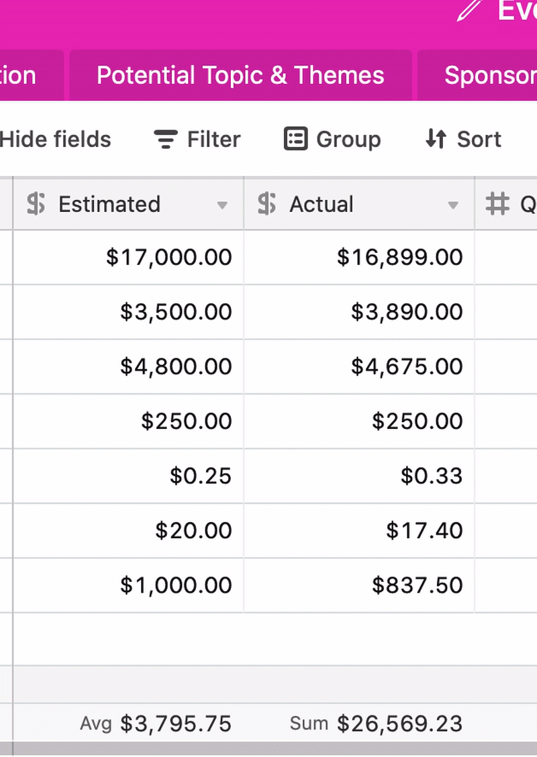The image size is (537, 757).
Task: Click the Sort arrows icon
Action: tap(436, 139)
